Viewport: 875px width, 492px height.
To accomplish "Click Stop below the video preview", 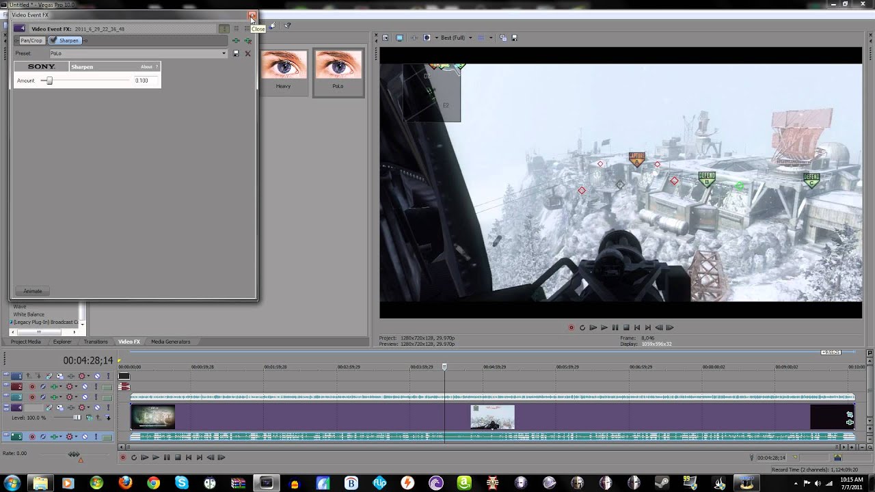I will click(626, 327).
